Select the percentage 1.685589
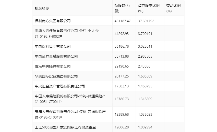The height and width of the screenshot is (132, 217). (x=145, y=76)
